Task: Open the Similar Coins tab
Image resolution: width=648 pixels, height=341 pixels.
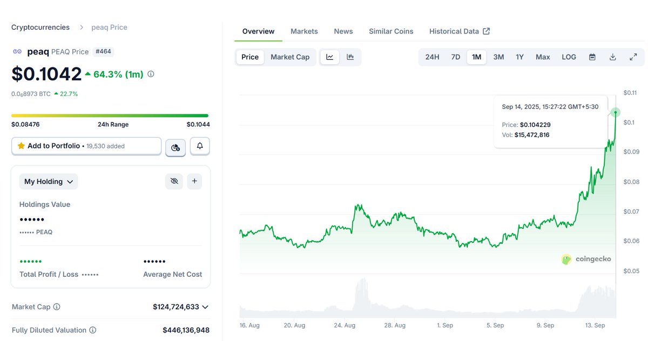Action: (x=391, y=31)
